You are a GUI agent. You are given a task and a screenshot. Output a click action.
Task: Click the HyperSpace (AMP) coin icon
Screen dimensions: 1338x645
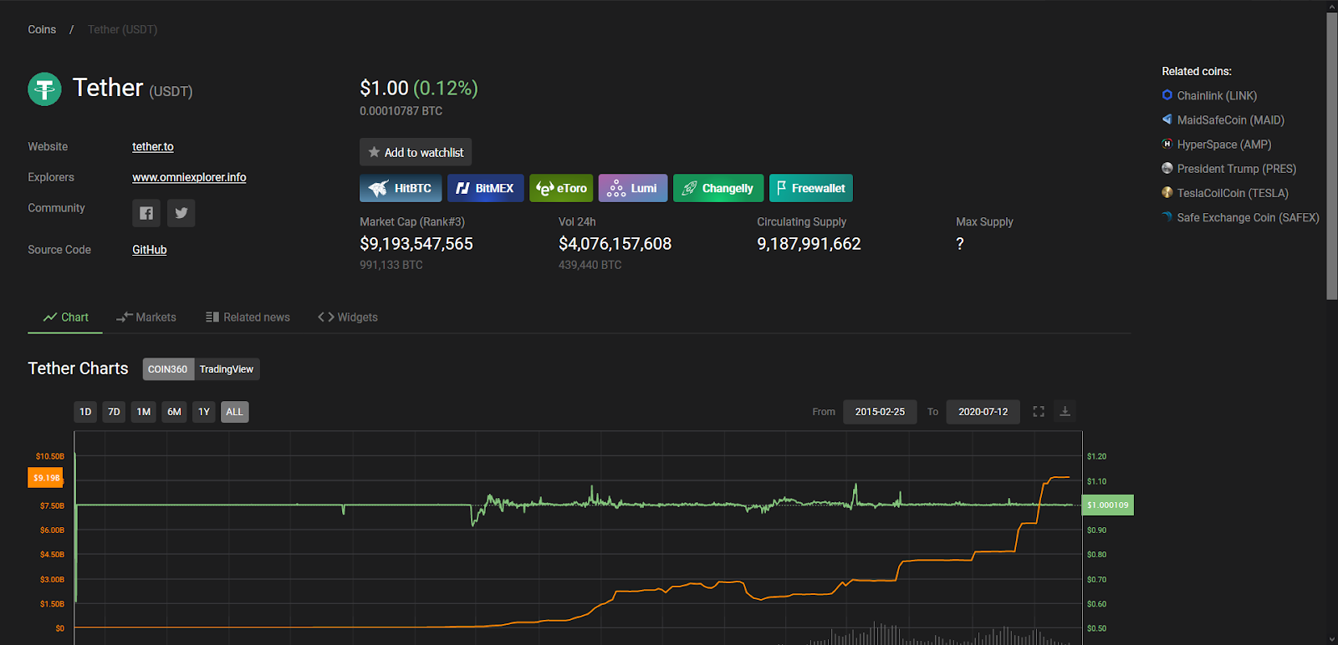1167,144
